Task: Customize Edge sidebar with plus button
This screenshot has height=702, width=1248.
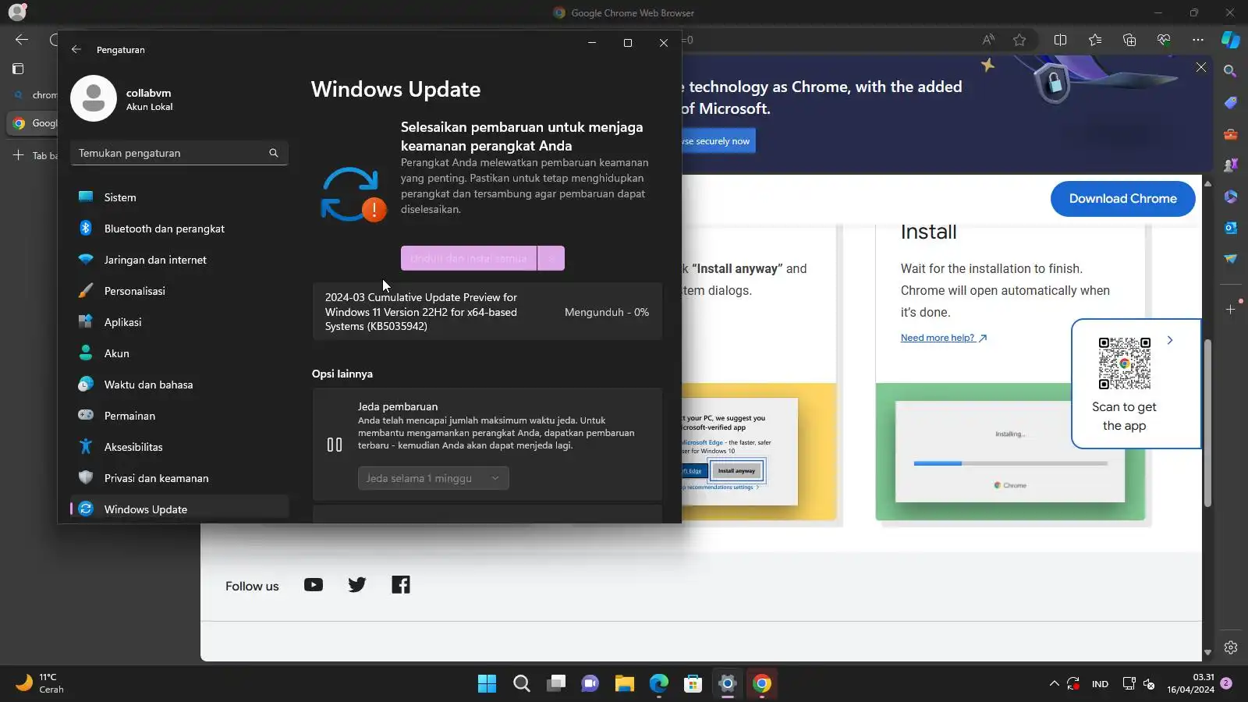Action: point(1231,310)
